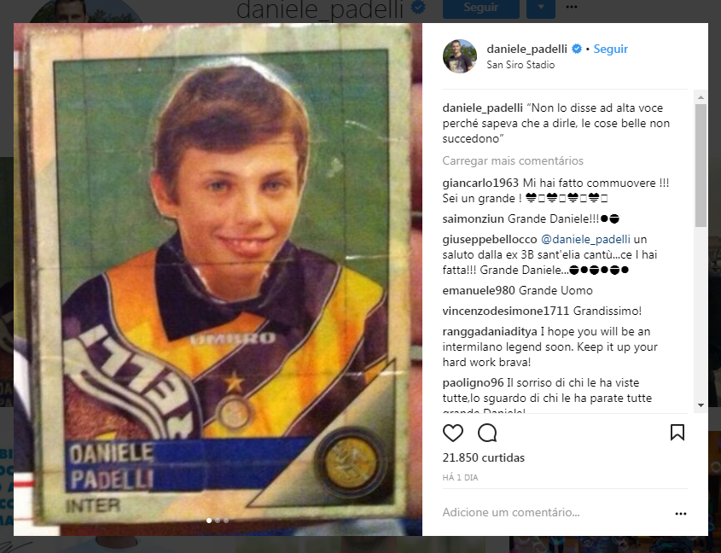Open comments via speech bubble icon
Viewport: 721px width, 553px height.
[487, 433]
